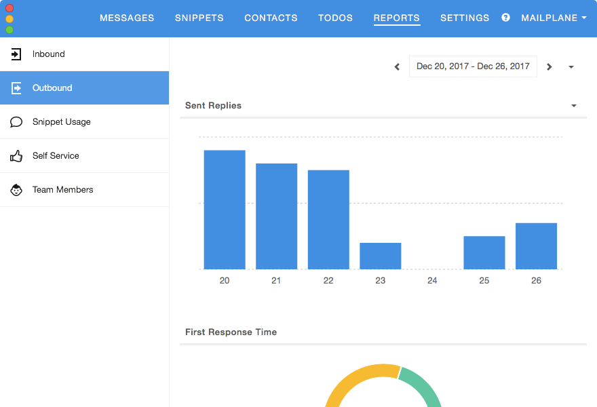This screenshot has height=407, width=597.
Task: Click the Snippet Usage speech bubble icon
Action: point(17,122)
